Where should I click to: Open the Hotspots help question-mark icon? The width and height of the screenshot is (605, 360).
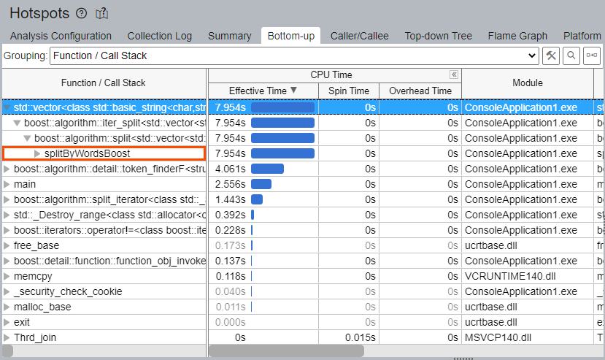81,13
